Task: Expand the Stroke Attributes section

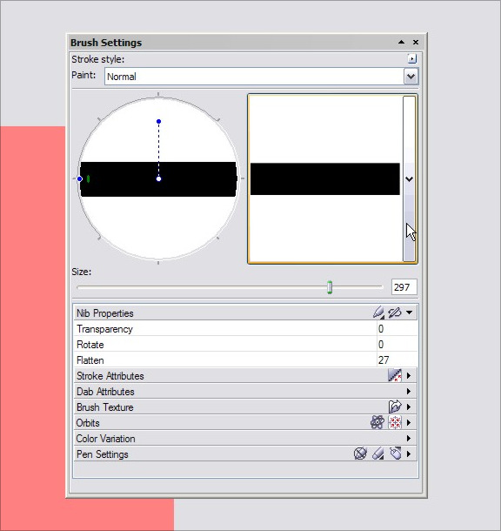Action: [x=409, y=375]
